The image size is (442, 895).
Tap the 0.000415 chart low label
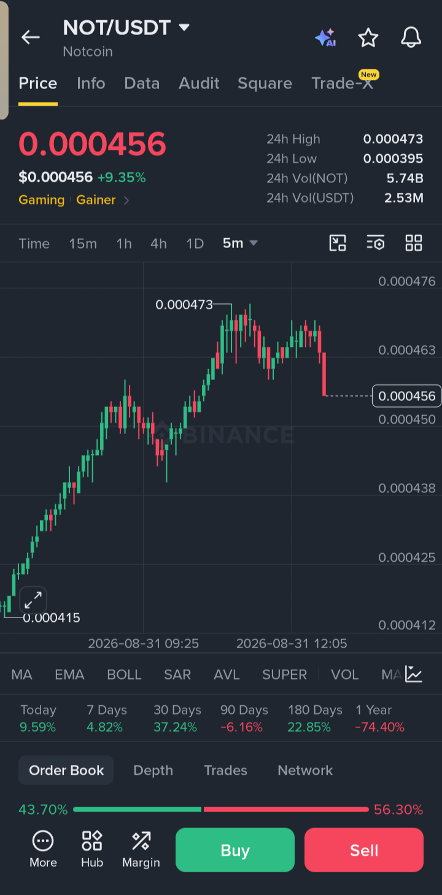pyautogui.click(x=52, y=618)
